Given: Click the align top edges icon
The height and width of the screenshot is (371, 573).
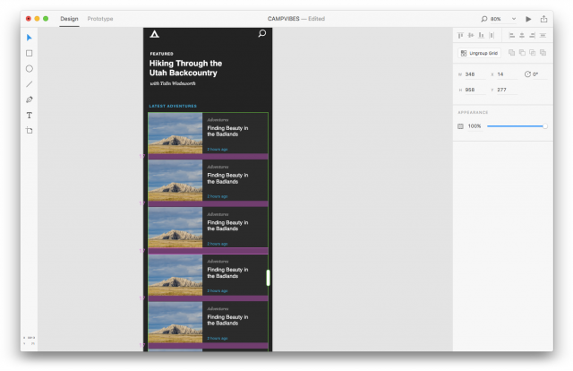Looking at the screenshot, I should pos(460,36).
